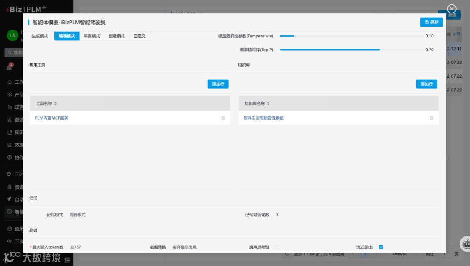Open the 截断策略 dropdown 丢弃最早消息

coord(185,247)
